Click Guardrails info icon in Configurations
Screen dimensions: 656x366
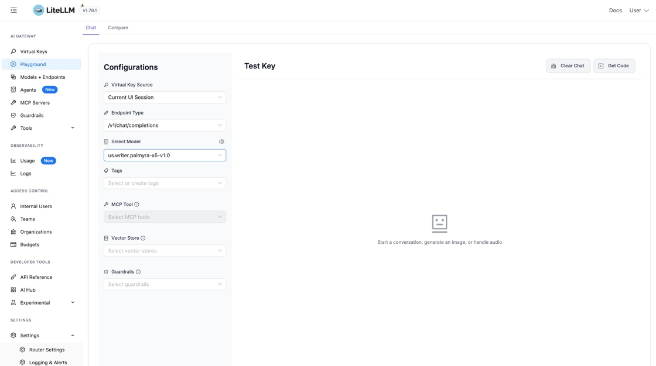pyautogui.click(x=138, y=272)
